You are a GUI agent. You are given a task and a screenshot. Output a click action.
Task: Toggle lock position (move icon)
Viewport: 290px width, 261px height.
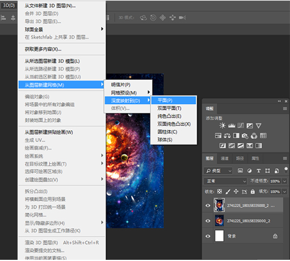[236, 191]
